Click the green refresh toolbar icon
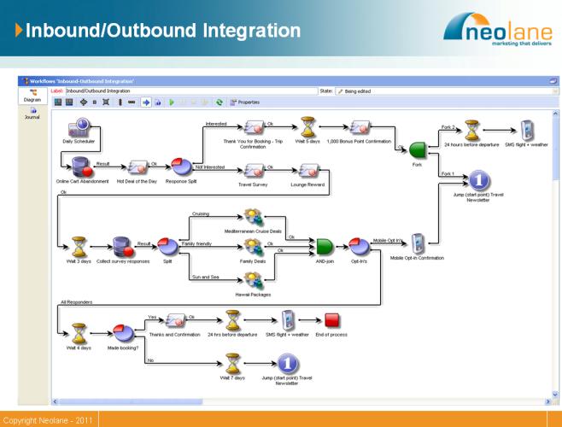This screenshot has width=562, height=427. 219,102
